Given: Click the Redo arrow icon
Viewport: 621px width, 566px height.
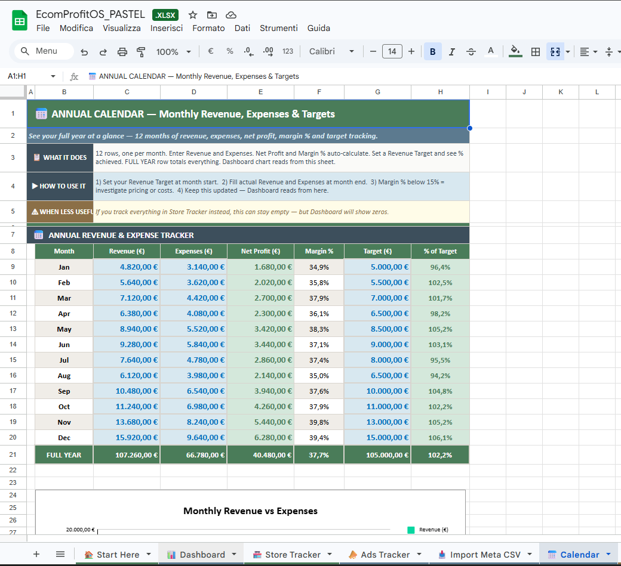Looking at the screenshot, I should (103, 52).
